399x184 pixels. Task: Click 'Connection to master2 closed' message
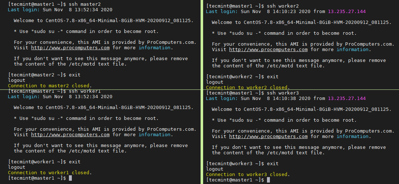pyautogui.click(x=49, y=85)
